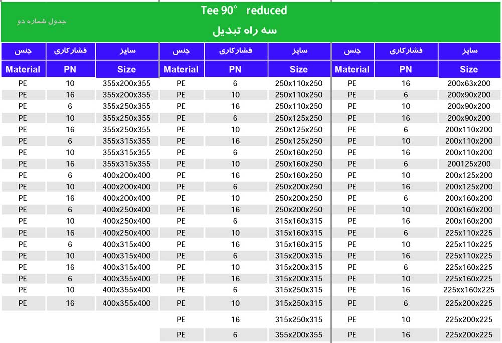Click PE material cell in the 225xx160x225 row

(352, 290)
